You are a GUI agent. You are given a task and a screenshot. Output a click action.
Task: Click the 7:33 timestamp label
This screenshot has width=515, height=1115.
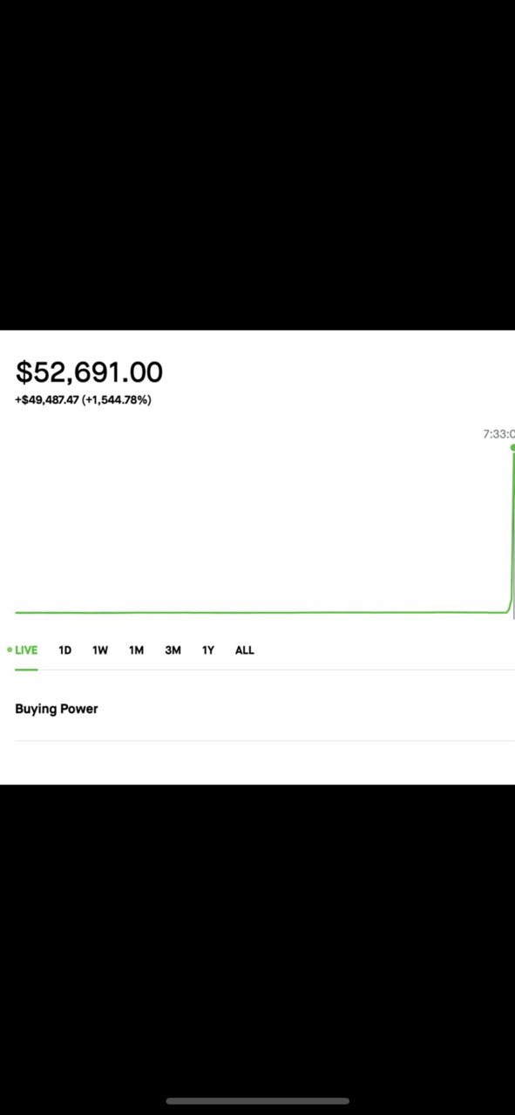tap(498, 433)
